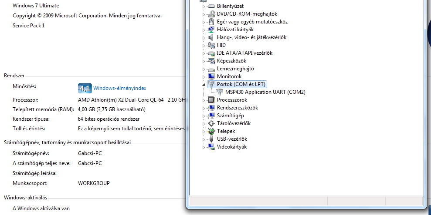Expand the Hálózati kártyák node

(204, 30)
